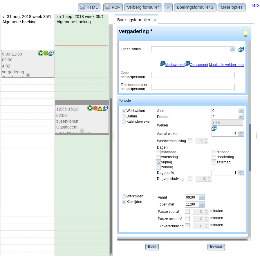Click green status dot on vergadering booking

[x=46, y=53]
